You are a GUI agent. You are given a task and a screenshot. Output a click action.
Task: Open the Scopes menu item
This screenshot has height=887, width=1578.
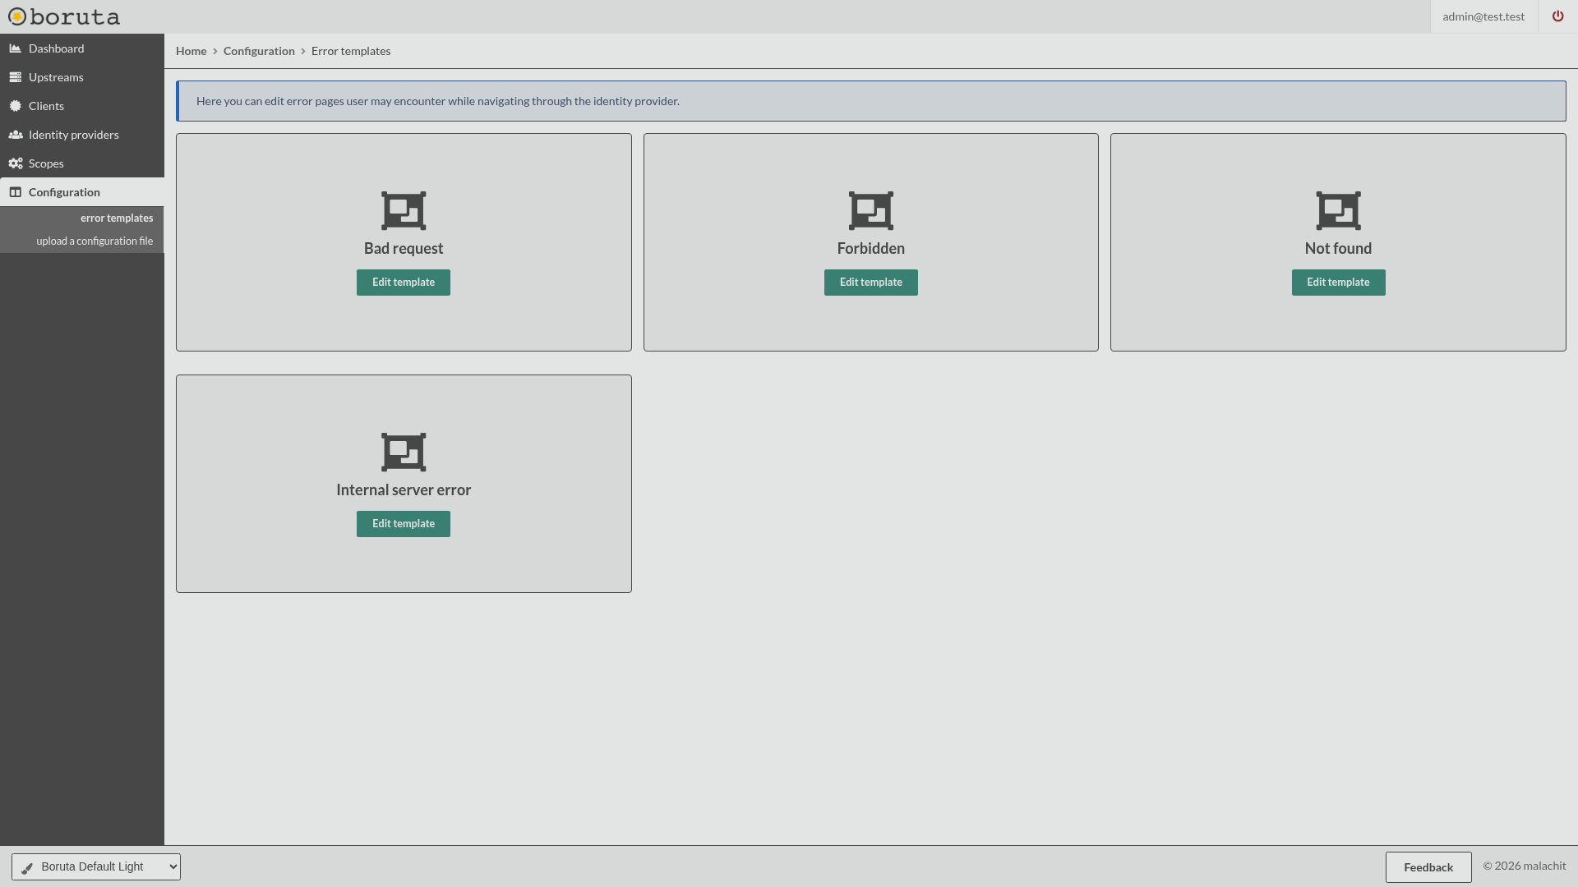tap(82, 163)
